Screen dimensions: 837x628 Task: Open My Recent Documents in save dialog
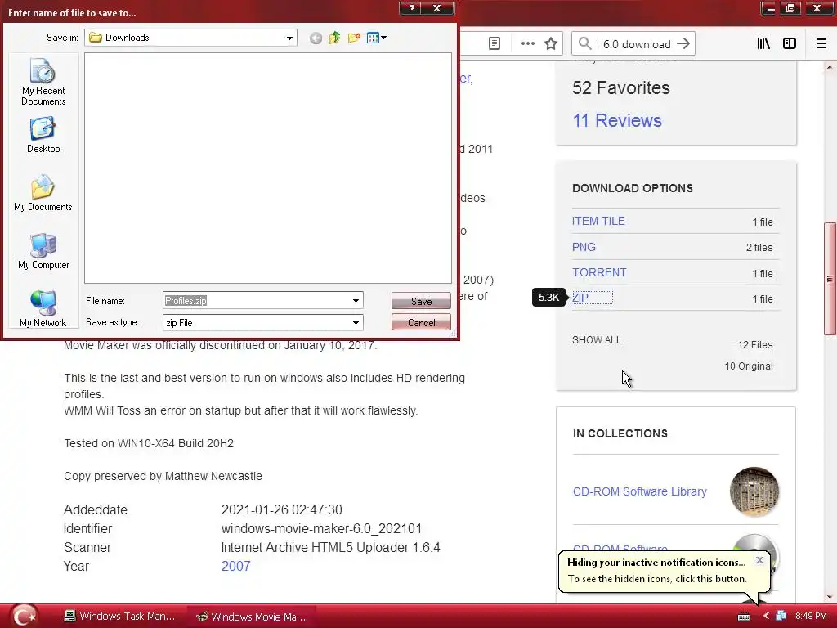[43, 82]
